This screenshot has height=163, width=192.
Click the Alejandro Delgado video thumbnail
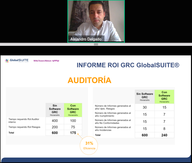point(96,21)
